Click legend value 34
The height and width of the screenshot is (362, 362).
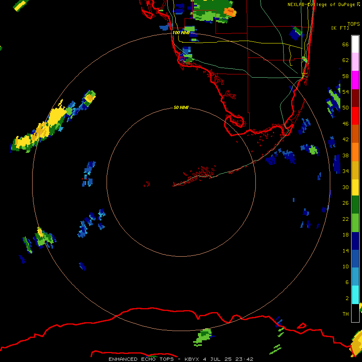pos(346,171)
